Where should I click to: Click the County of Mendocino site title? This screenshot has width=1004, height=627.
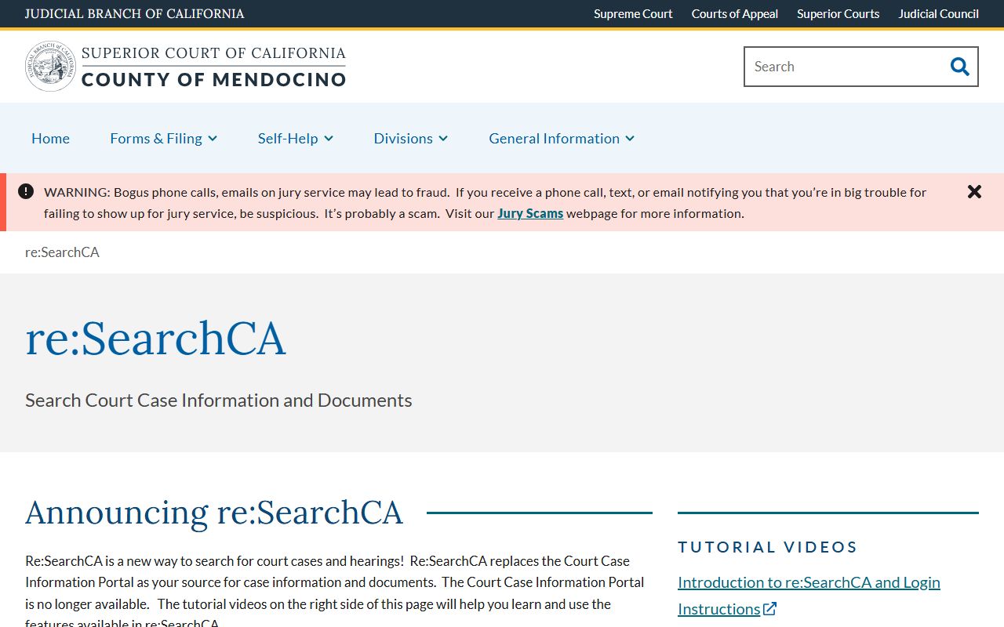[213, 79]
